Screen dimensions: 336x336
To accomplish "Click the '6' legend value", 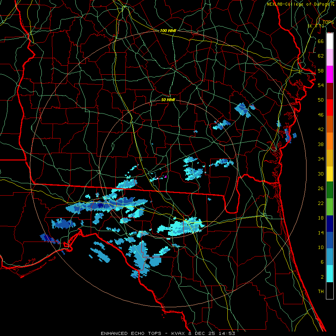I will point(322,262).
